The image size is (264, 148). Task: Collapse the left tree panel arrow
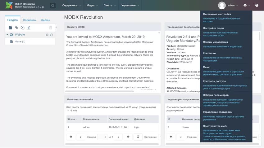pos(56,27)
